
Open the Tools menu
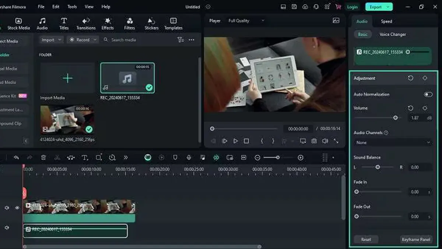(x=72, y=7)
